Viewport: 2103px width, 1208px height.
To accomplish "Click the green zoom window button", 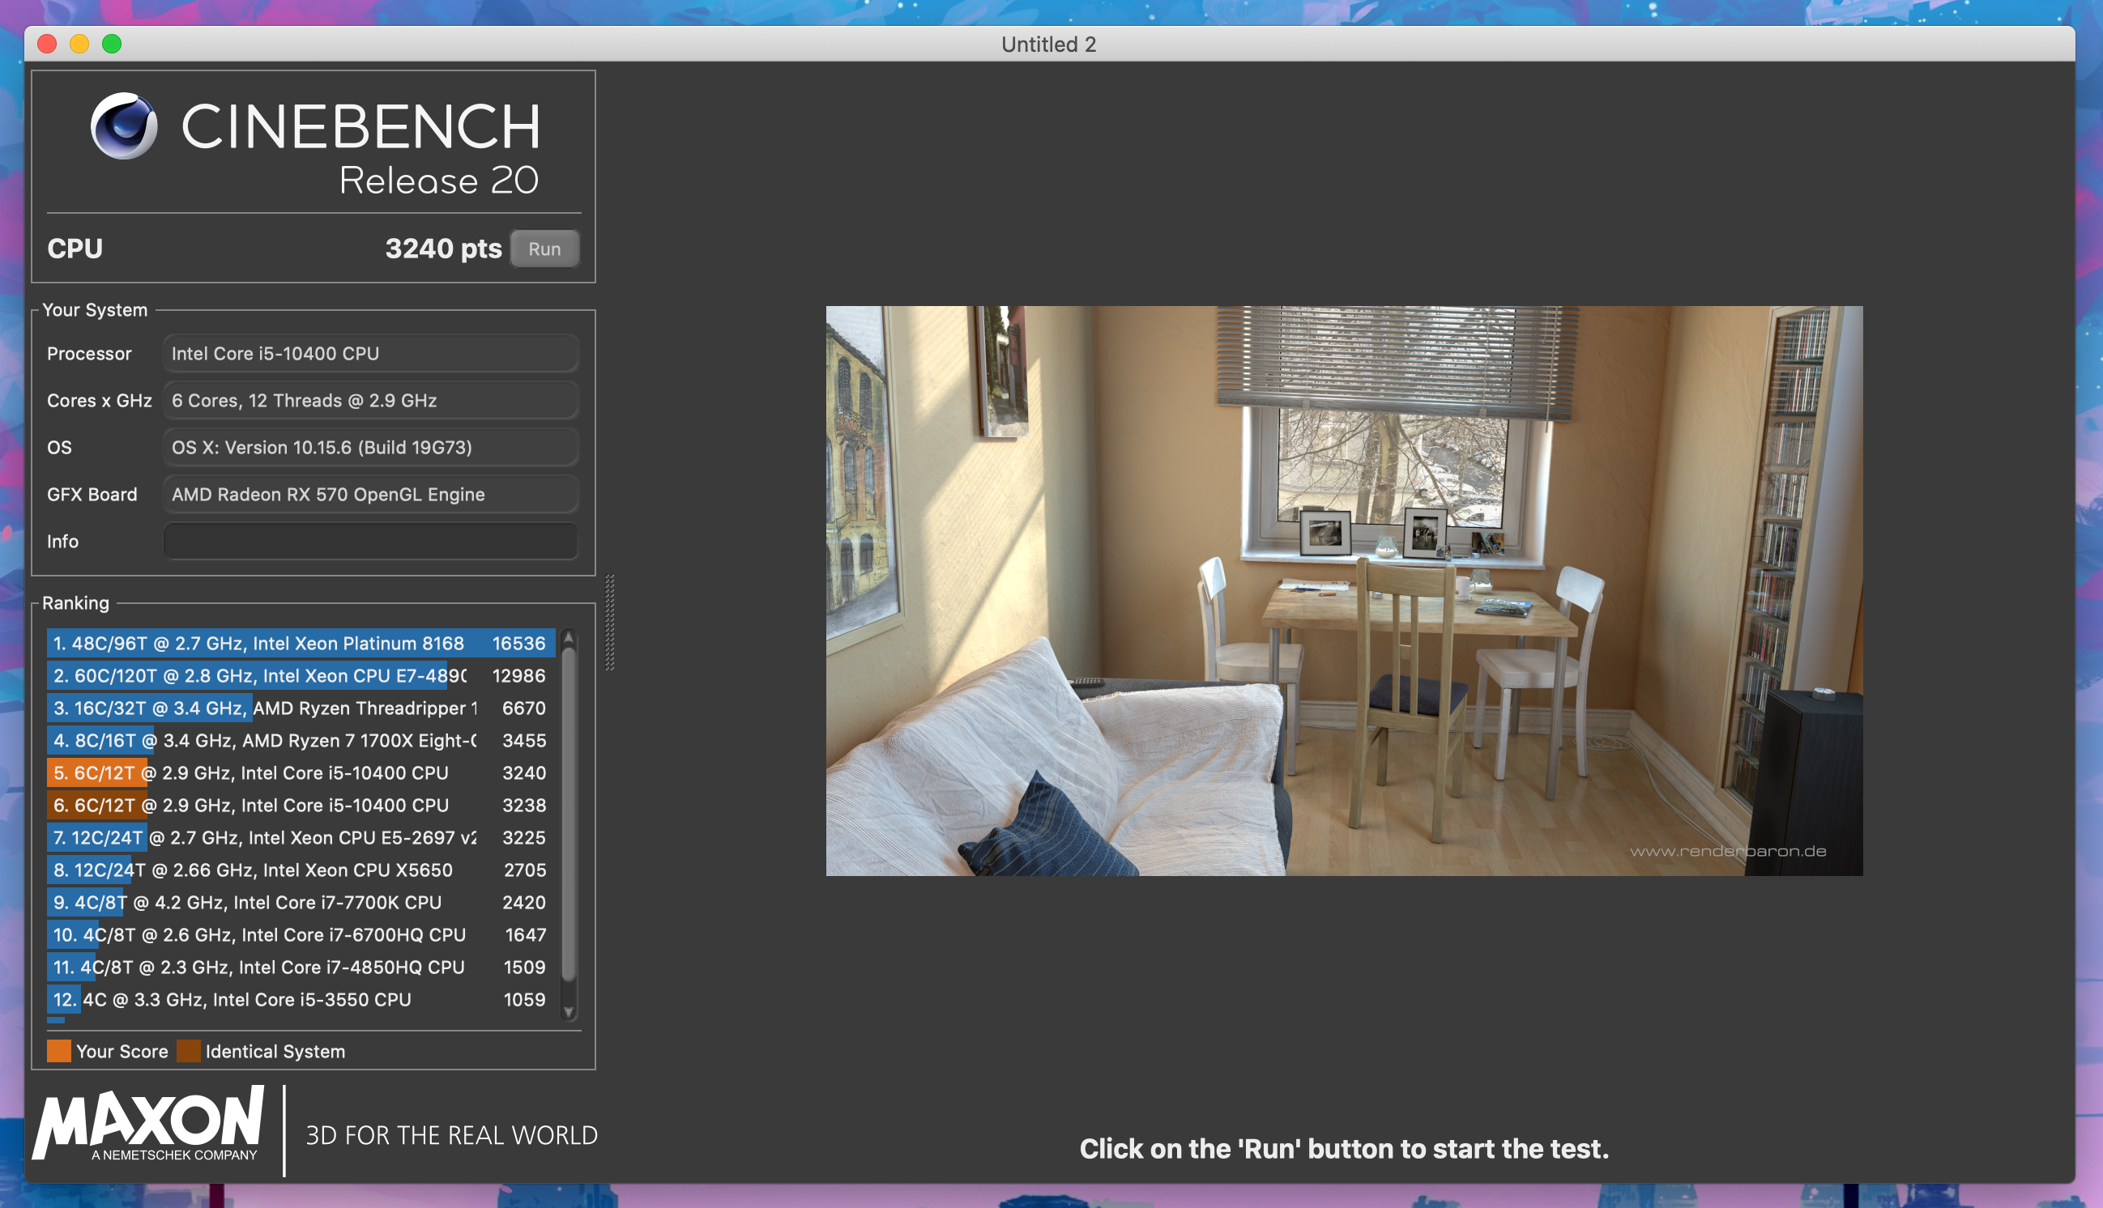I will (x=112, y=44).
